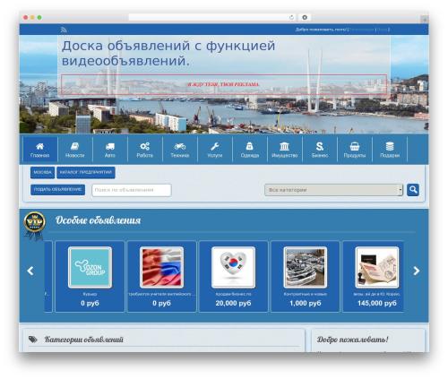Click the Москва button
The width and height of the screenshot is (448, 379).
pyautogui.click(x=42, y=172)
